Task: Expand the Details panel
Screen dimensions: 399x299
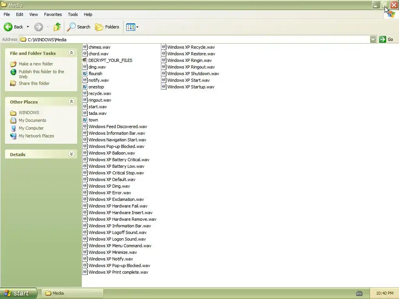Action: coord(72,154)
